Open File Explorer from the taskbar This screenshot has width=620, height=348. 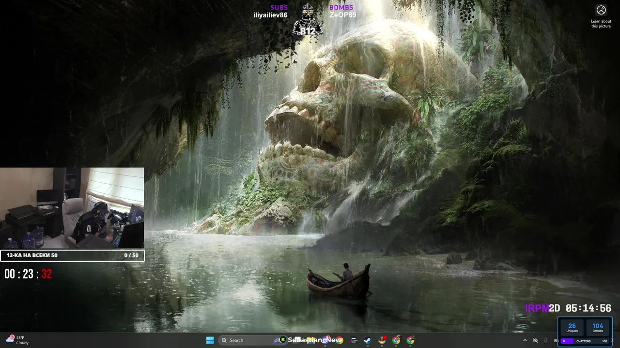[x=310, y=340]
